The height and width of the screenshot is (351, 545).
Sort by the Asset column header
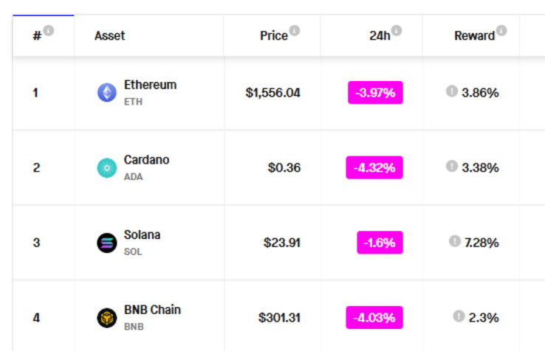tap(110, 35)
